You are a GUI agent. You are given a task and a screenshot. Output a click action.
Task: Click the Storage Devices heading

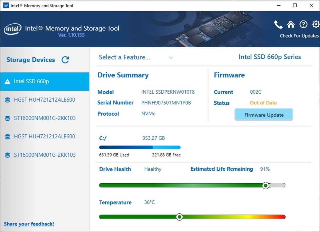(x=31, y=60)
